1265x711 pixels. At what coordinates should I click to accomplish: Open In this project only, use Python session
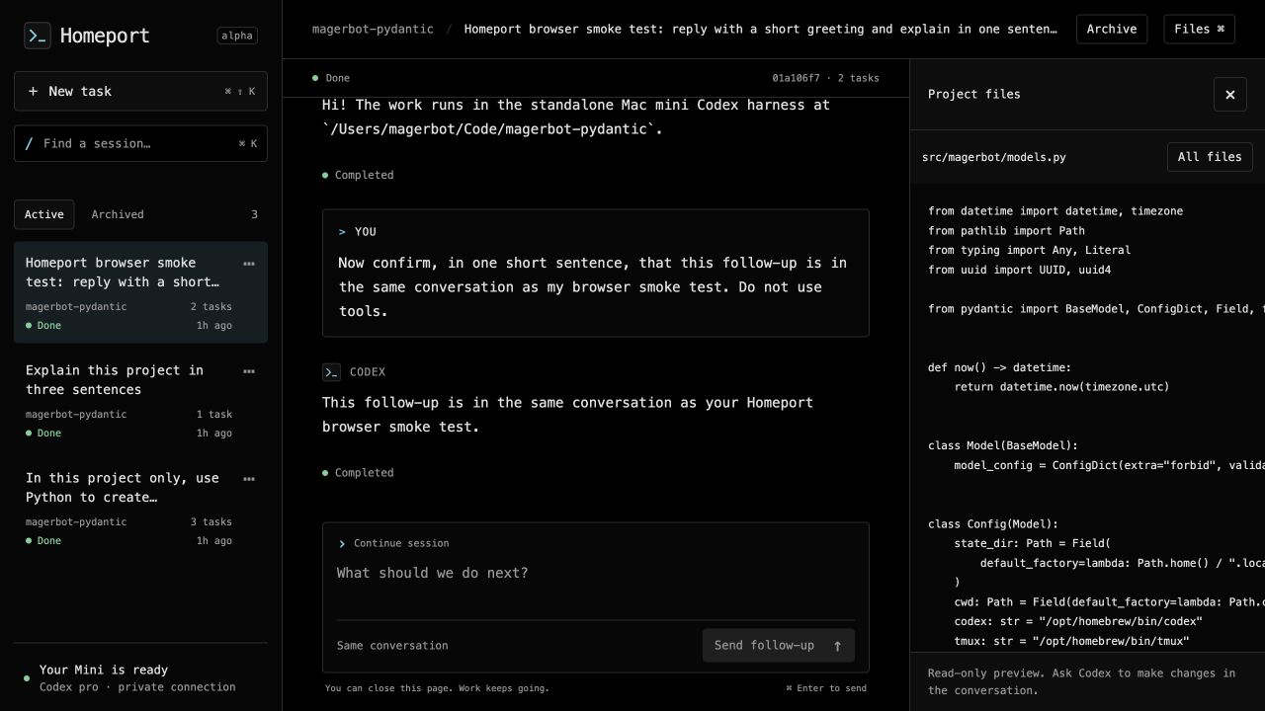(x=140, y=508)
